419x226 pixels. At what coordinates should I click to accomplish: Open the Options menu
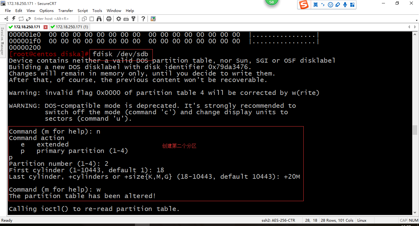tap(47, 10)
